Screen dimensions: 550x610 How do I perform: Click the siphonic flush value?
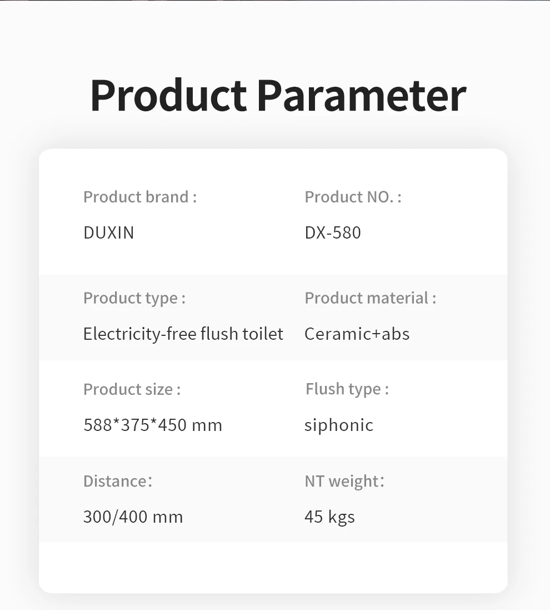click(339, 425)
